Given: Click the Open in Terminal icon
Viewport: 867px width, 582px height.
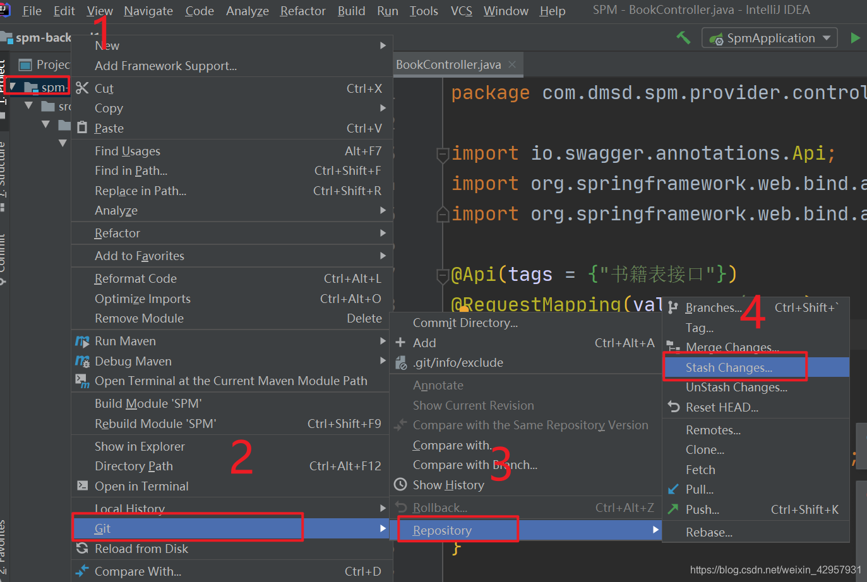Looking at the screenshot, I should [x=82, y=486].
